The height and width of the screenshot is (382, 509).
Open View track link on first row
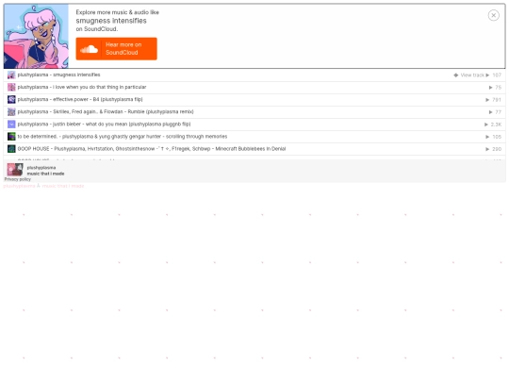(472, 75)
